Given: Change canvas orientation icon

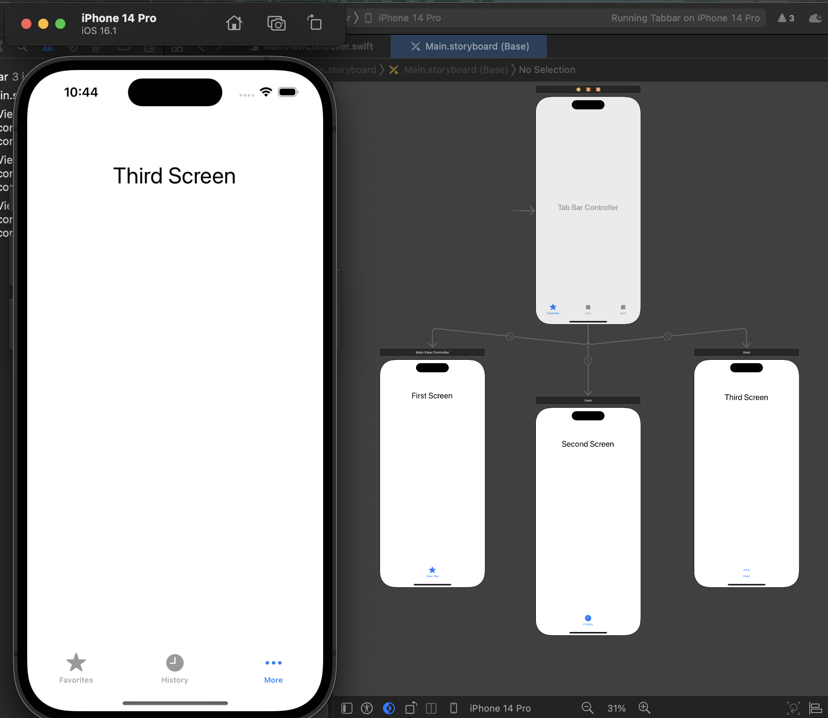Looking at the screenshot, I should pyautogui.click(x=411, y=708).
